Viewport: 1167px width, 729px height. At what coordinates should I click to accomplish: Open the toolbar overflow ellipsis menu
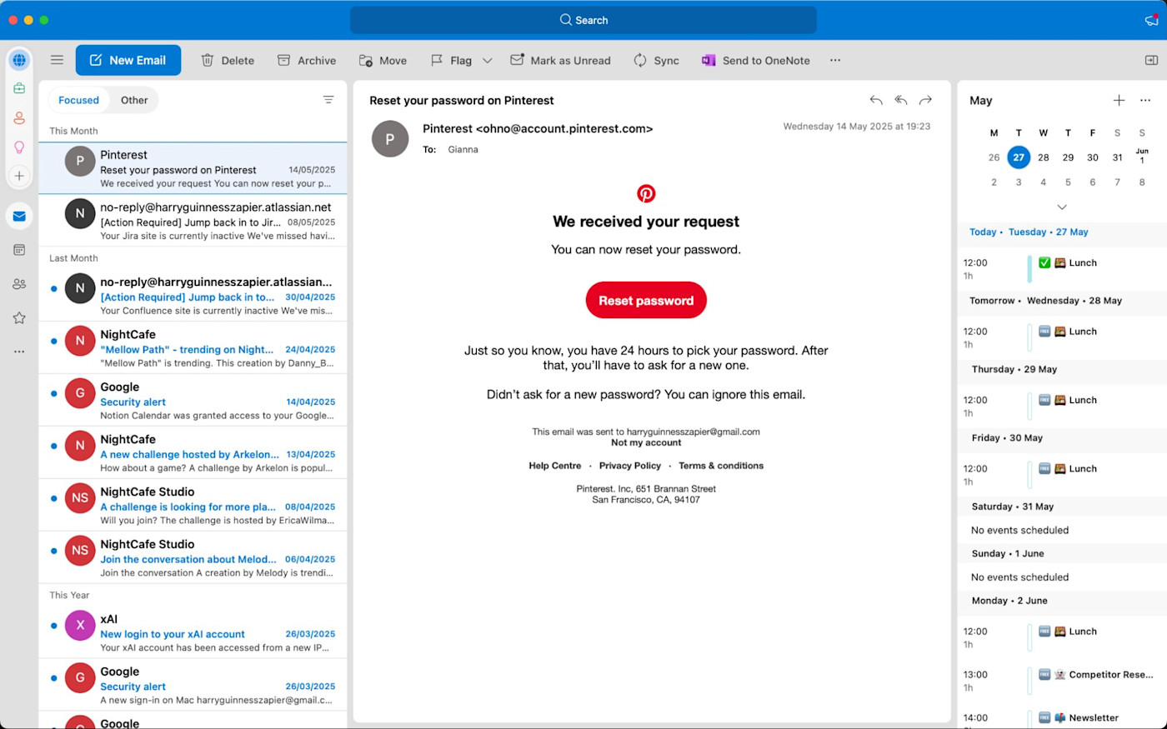(x=835, y=60)
